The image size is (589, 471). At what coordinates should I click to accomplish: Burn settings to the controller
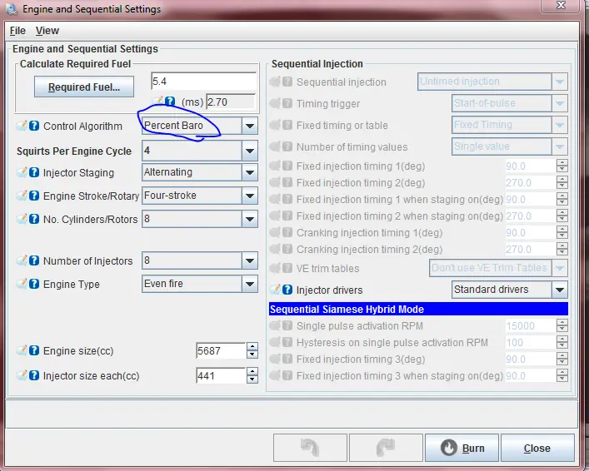point(462,448)
